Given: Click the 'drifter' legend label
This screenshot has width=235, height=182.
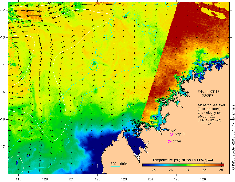Looking at the screenshot, I should coord(177,141).
